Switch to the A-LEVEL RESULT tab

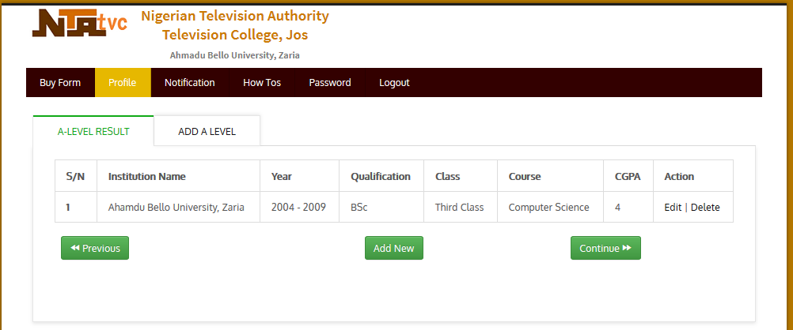point(93,132)
